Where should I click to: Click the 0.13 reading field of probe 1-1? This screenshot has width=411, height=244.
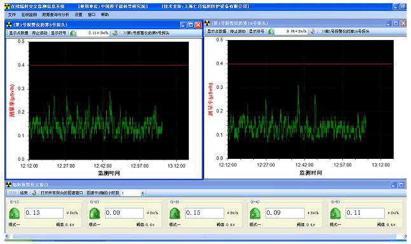44,213
